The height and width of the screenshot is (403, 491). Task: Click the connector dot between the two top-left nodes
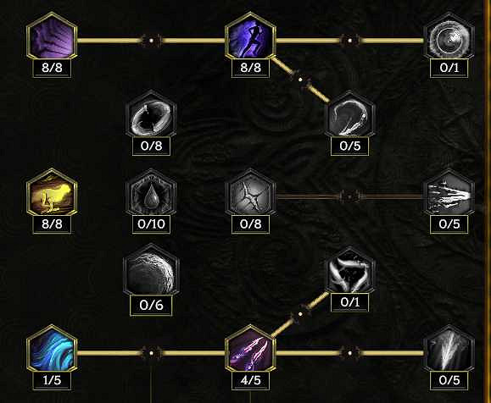(151, 41)
